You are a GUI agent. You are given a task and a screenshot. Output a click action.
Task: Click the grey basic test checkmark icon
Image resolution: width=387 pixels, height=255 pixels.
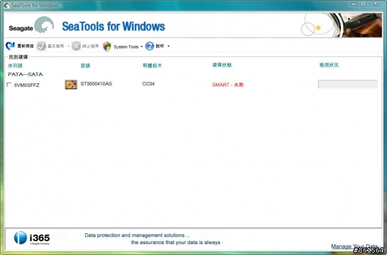tap(42, 46)
